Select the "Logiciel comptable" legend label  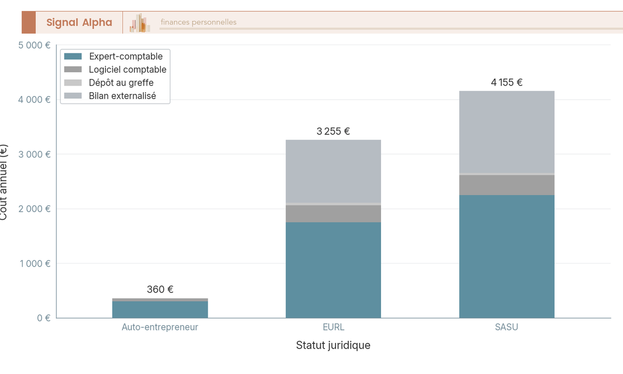click(x=128, y=70)
